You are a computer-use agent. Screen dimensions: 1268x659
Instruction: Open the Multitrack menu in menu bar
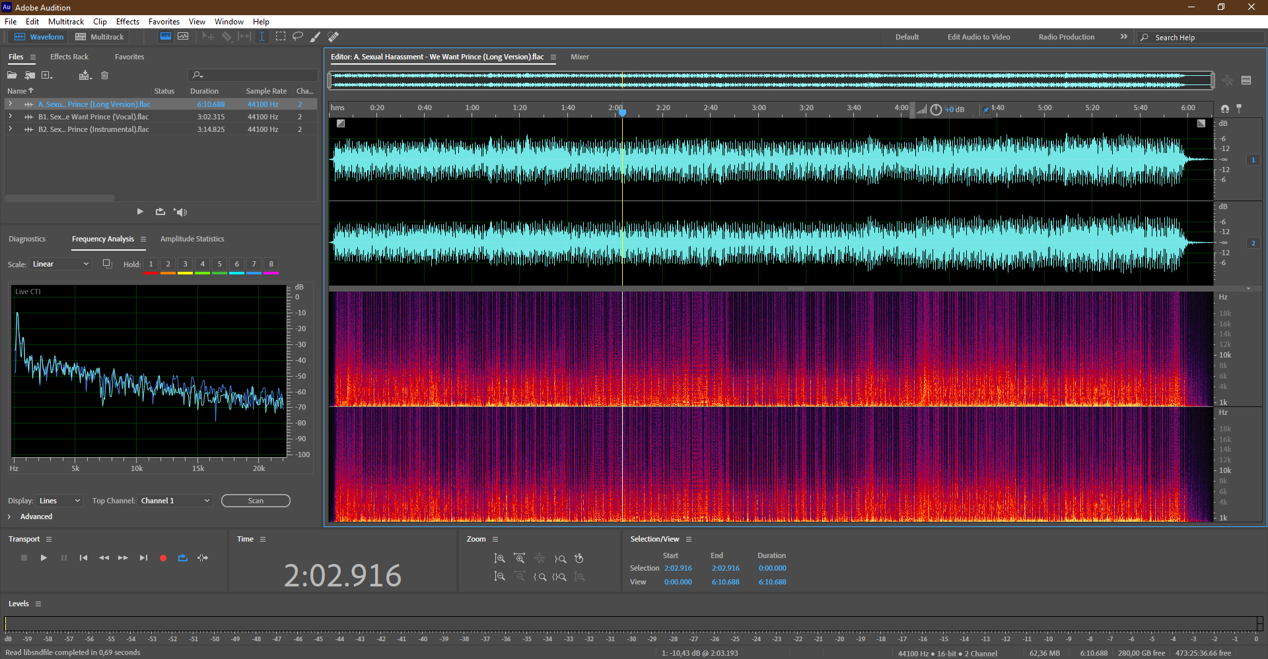(x=66, y=22)
